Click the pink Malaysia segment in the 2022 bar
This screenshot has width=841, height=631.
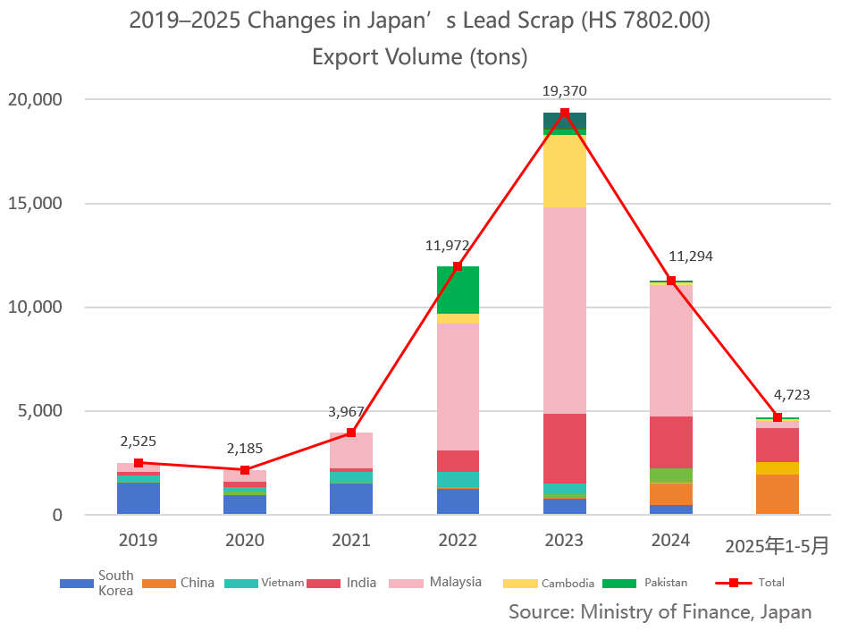click(458, 387)
